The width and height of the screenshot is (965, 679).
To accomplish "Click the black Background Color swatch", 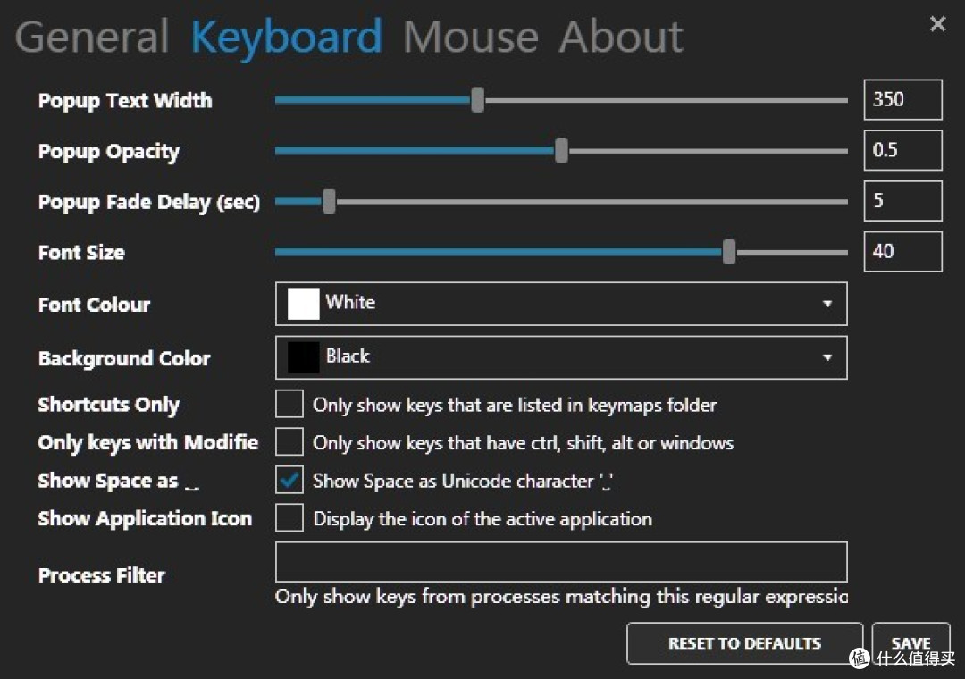I will (x=304, y=357).
